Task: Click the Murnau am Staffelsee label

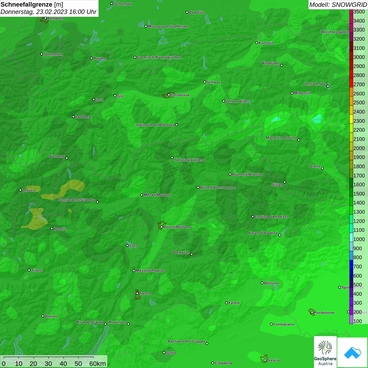Action: (x=168, y=26)
